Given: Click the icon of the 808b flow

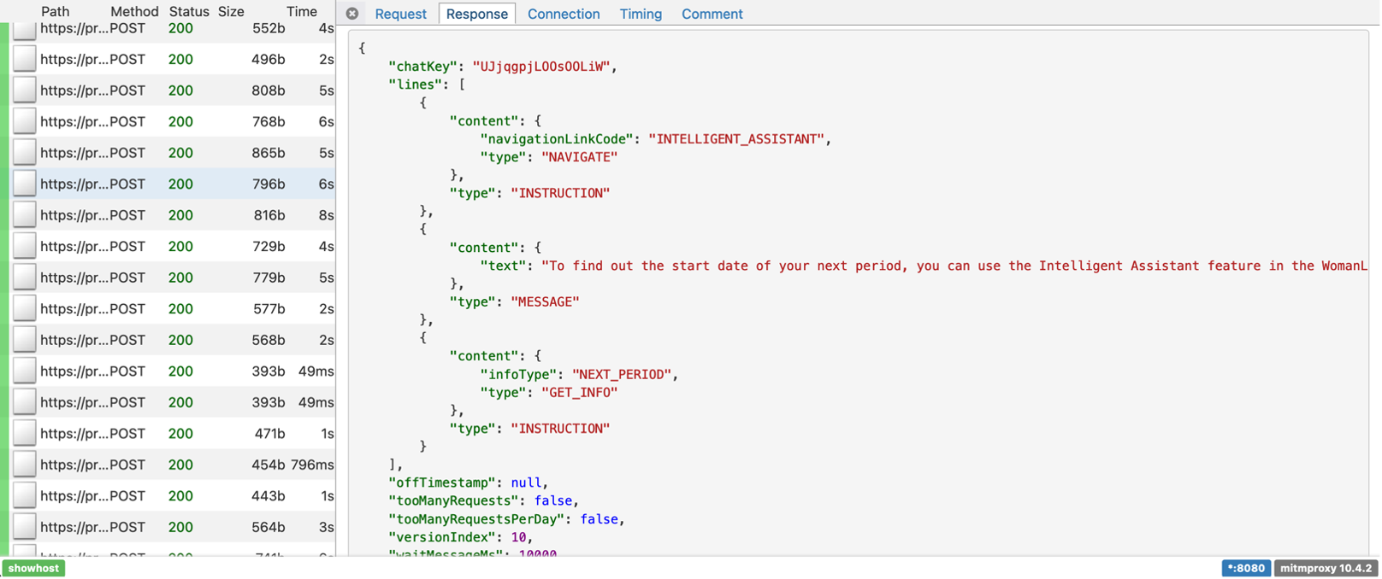Looking at the screenshot, I should pos(25,91).
